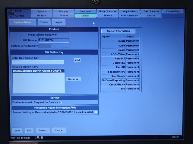Screen dimensions: 193x144
Task: Click the lock status icon in status bar
Action: (36, 138)
